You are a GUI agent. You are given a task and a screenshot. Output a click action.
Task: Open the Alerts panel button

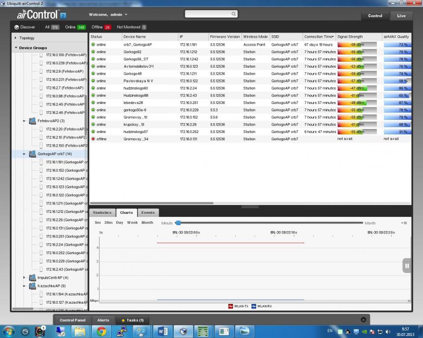tap(103, 320)
